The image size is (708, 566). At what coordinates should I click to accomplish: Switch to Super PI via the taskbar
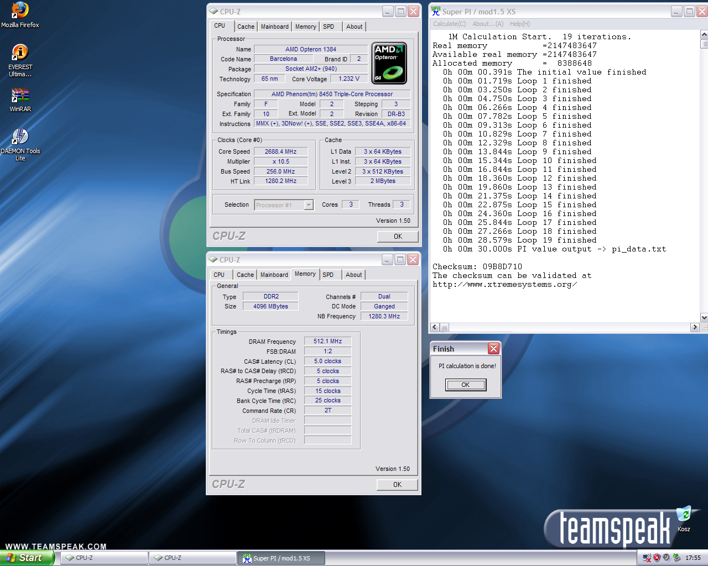click(281, 558)
